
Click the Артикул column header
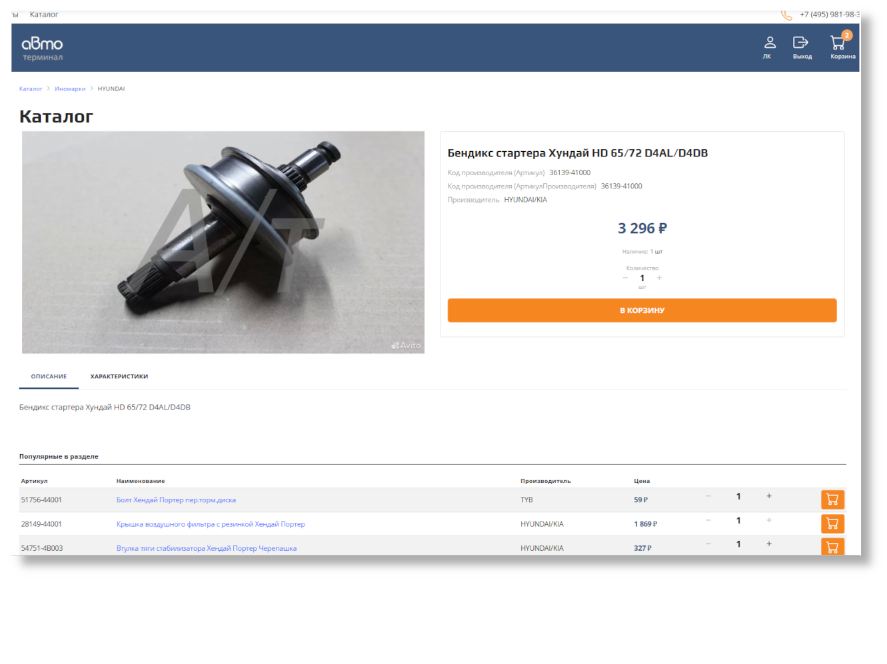click(x=34, y=481)
